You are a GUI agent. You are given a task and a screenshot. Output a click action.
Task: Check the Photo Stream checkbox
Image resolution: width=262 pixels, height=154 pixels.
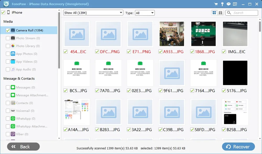[8, 38]
